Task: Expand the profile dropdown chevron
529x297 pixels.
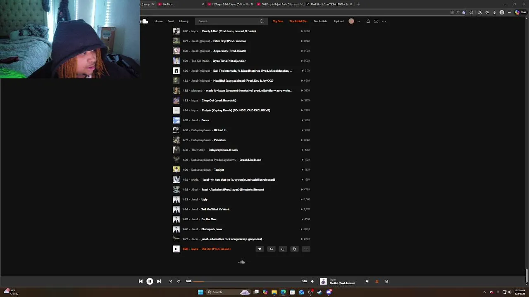Action: [x=359, y=21]
